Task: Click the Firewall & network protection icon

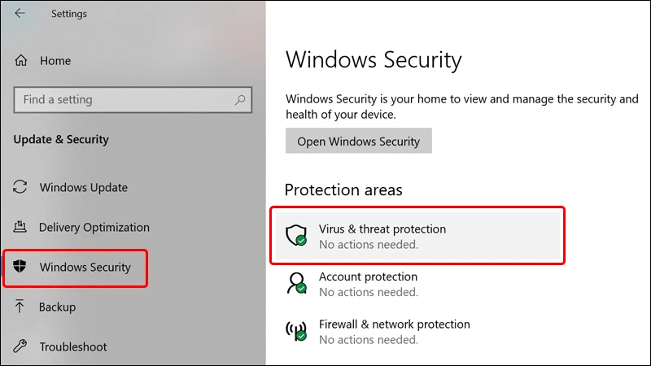Action: (295, 330)
